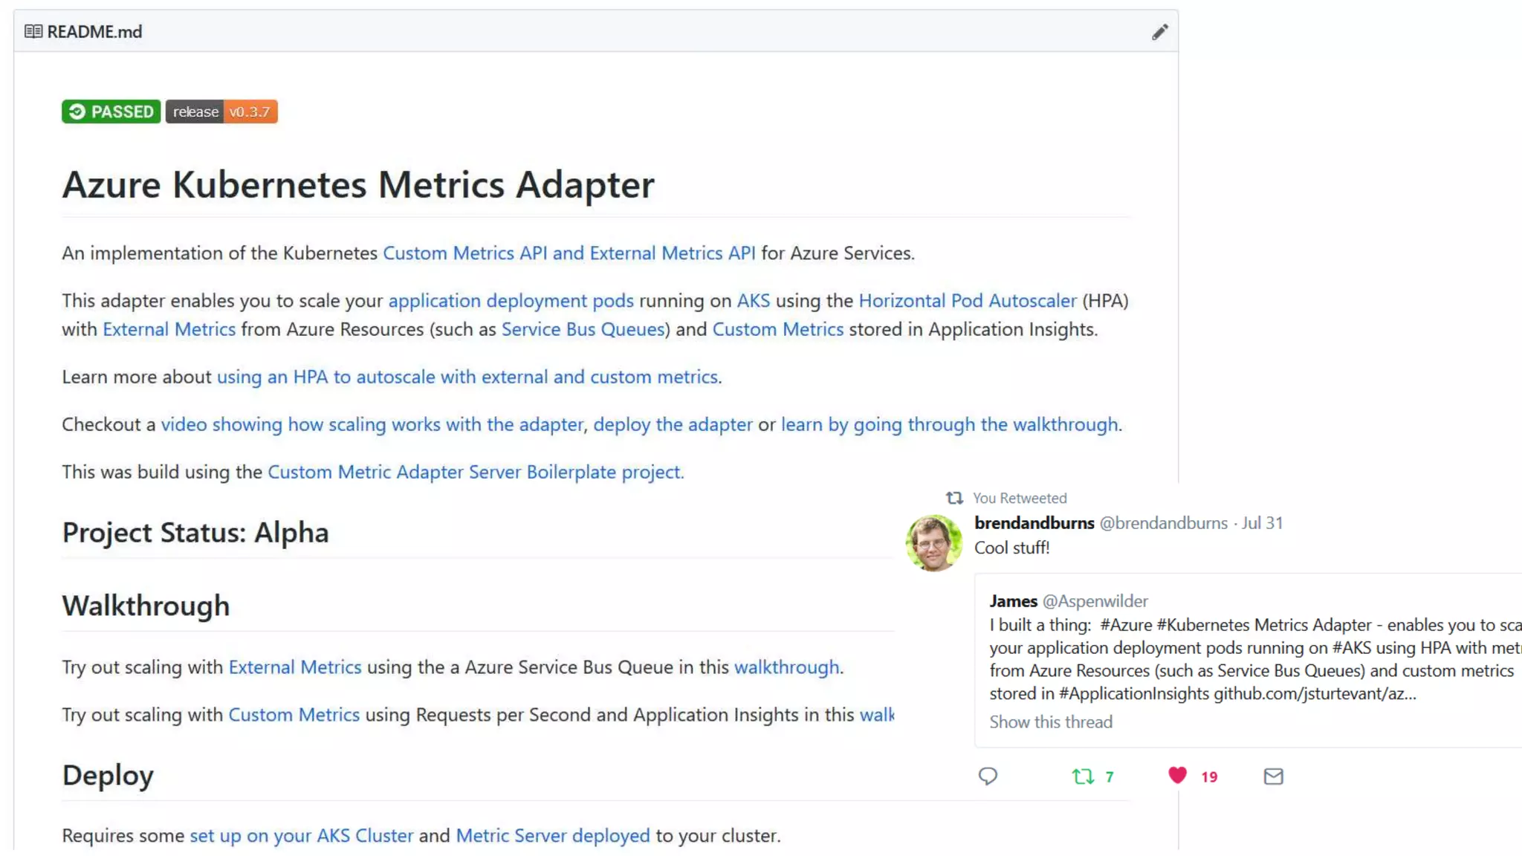Click the green retweet icon
The image size is (1522, 856).
(1083, 776)
